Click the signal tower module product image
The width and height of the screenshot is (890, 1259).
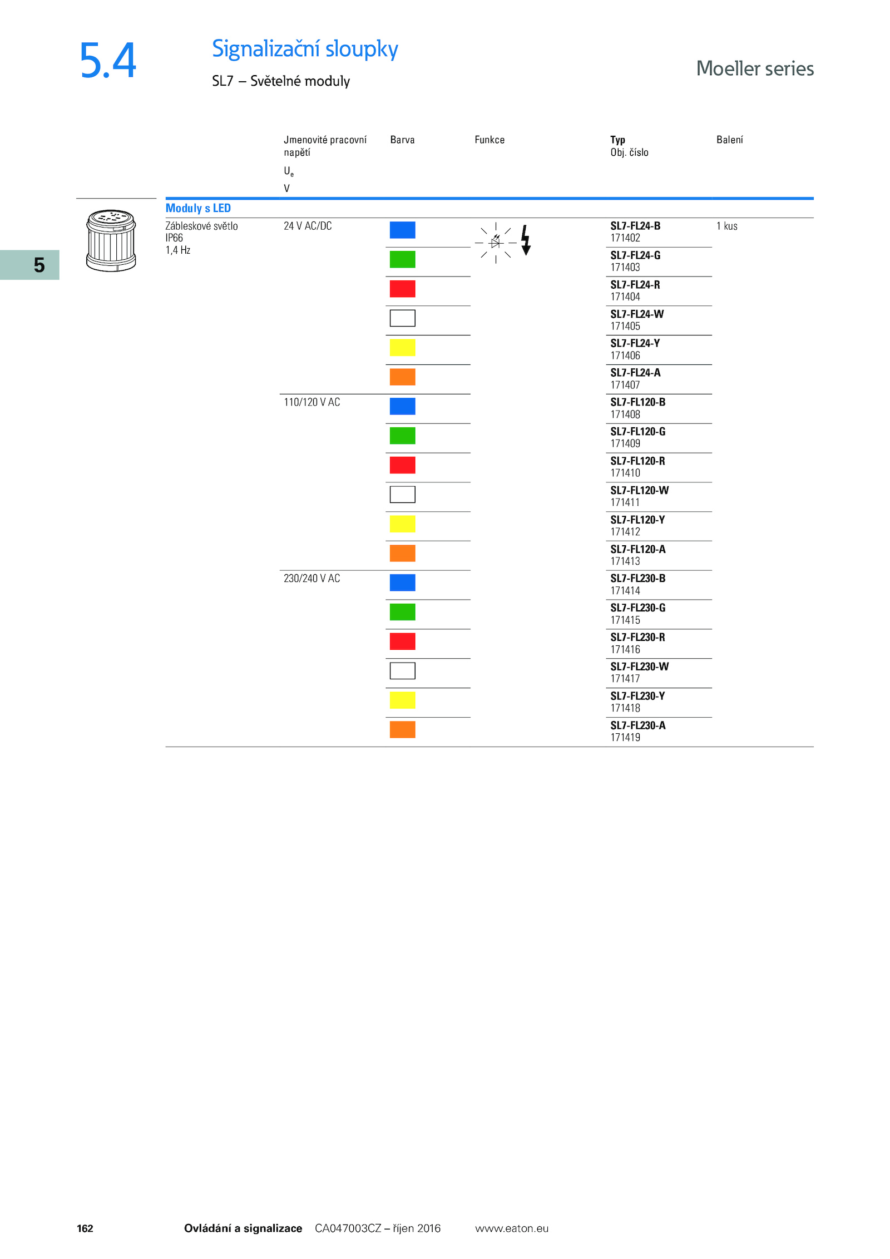[111, 240]
